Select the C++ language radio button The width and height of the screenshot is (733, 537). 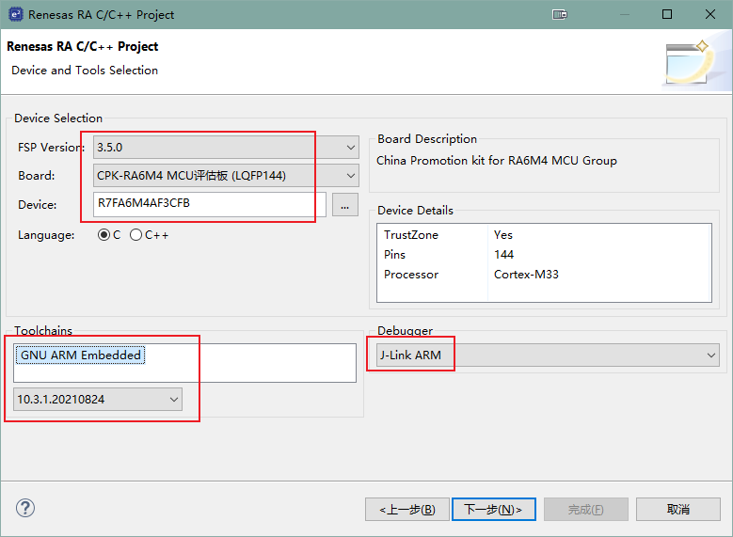(136, 235)
